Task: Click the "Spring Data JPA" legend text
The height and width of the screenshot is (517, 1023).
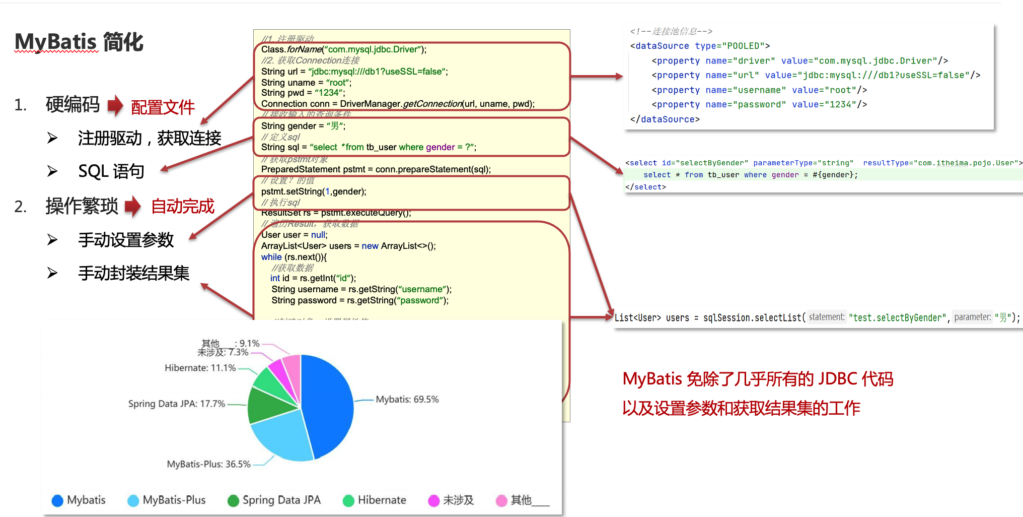Action: coord(281,500)
